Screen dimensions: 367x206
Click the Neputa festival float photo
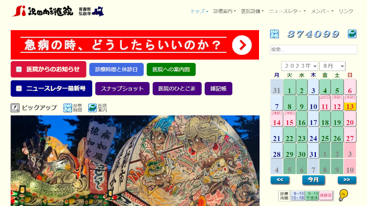pyautogui.click(x=135, y=161)
